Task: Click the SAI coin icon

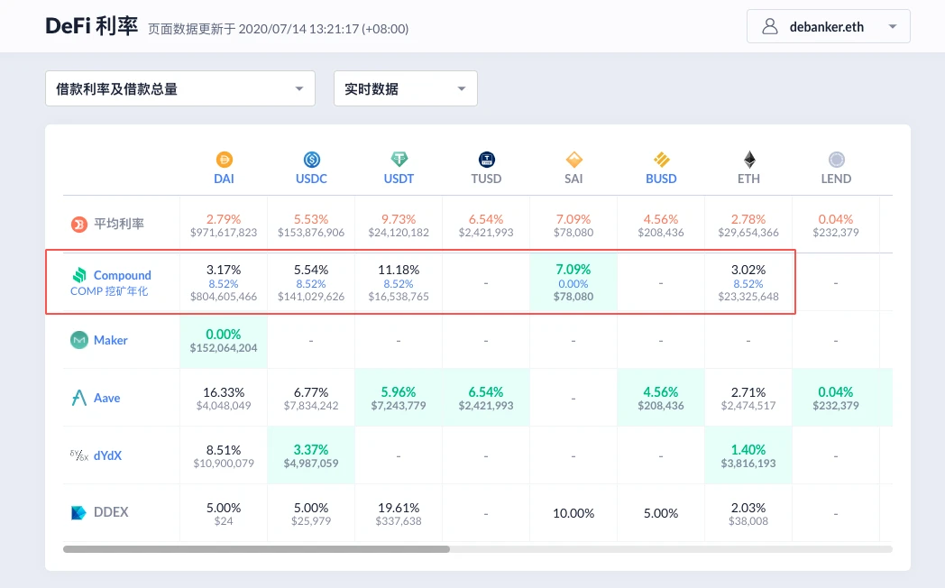Action: 573,160
